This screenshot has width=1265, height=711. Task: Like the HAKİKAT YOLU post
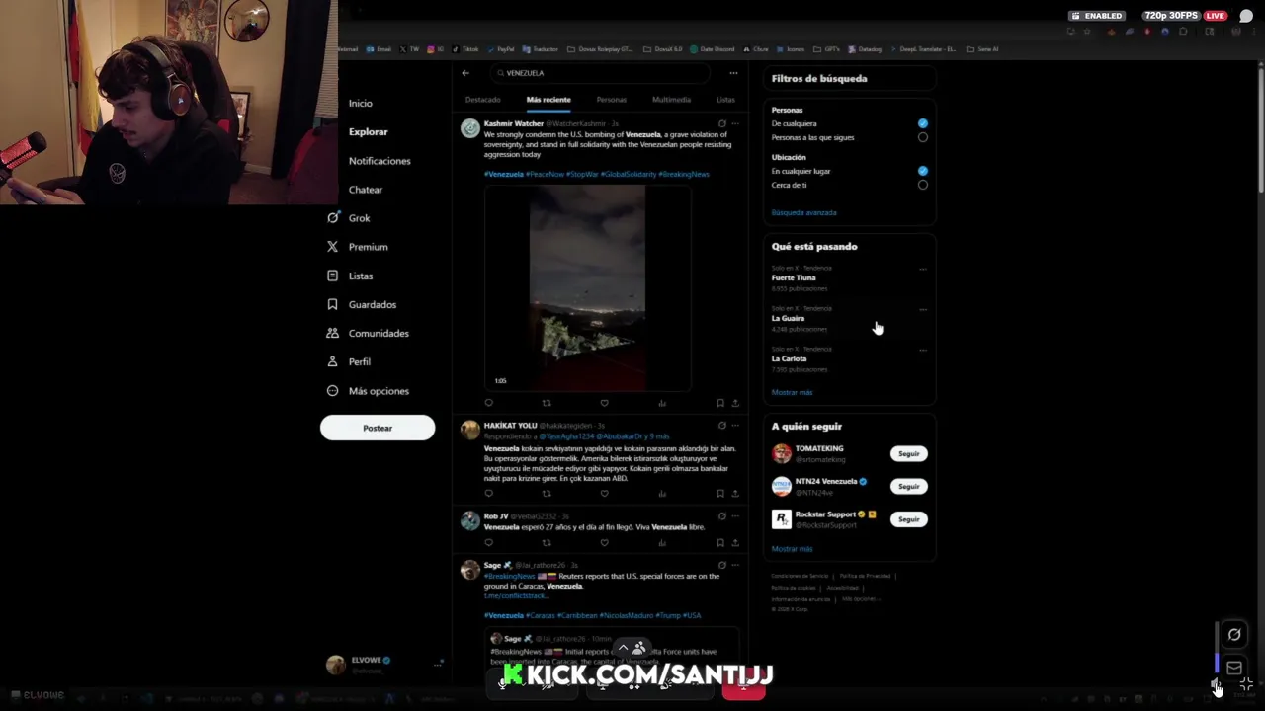point(604,493)
